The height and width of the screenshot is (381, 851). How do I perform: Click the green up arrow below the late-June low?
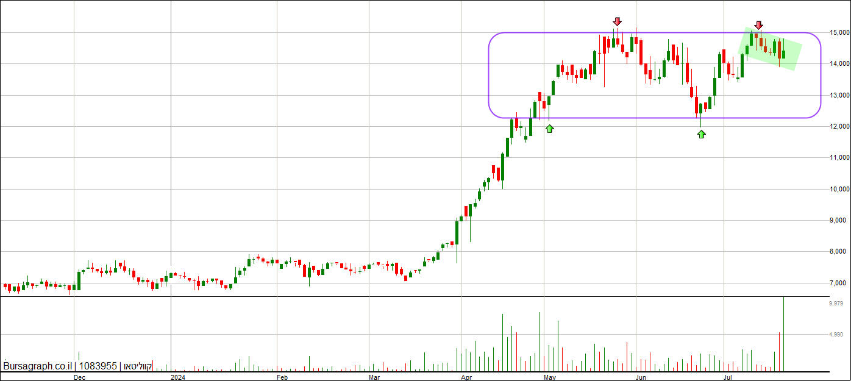tap(701, 134)
